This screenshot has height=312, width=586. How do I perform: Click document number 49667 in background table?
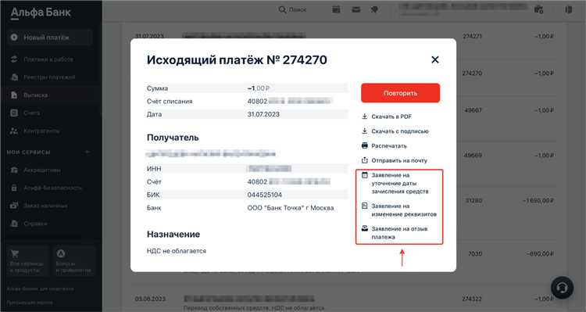tap(473, 110)
